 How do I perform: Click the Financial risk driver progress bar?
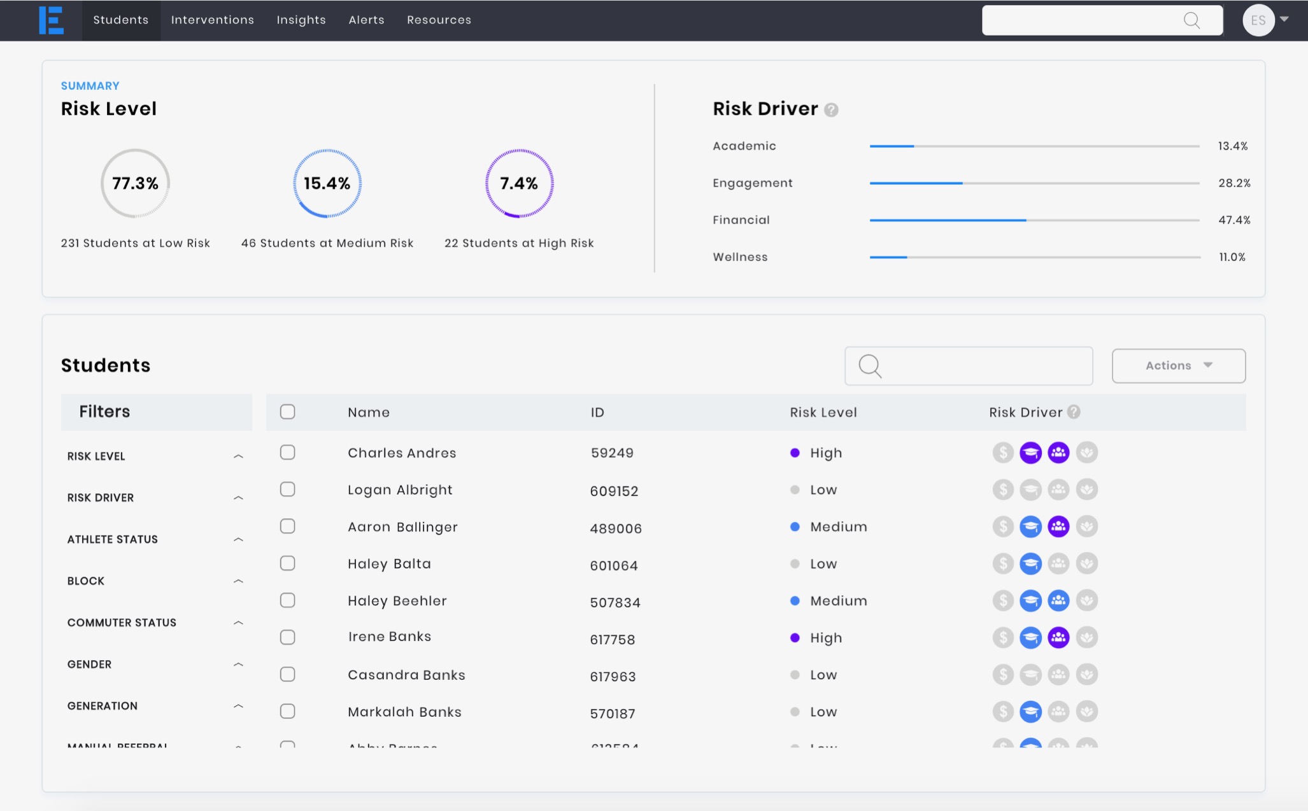(1034, 220)
